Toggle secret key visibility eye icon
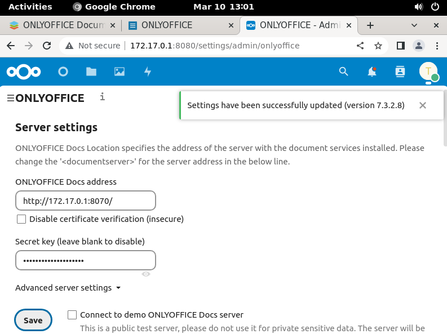The image size is (447, 334). coord(146,274)
